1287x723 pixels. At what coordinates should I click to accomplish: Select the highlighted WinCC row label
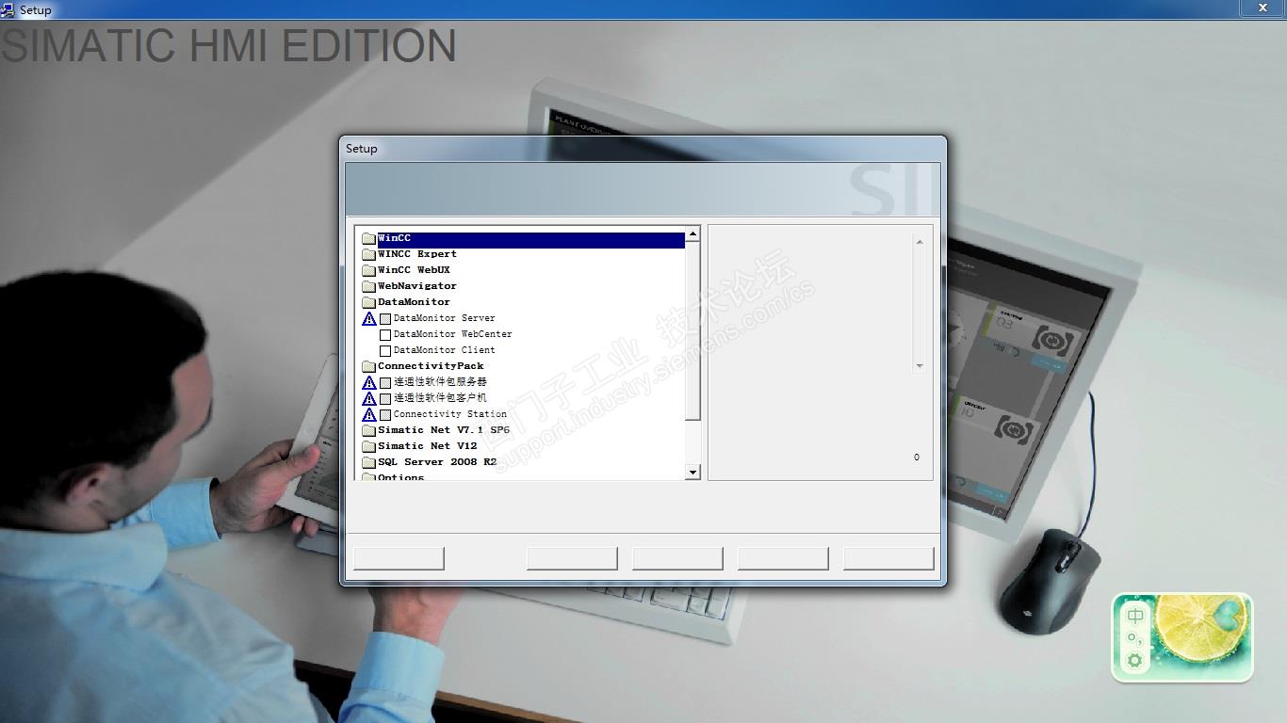[395, 239]
